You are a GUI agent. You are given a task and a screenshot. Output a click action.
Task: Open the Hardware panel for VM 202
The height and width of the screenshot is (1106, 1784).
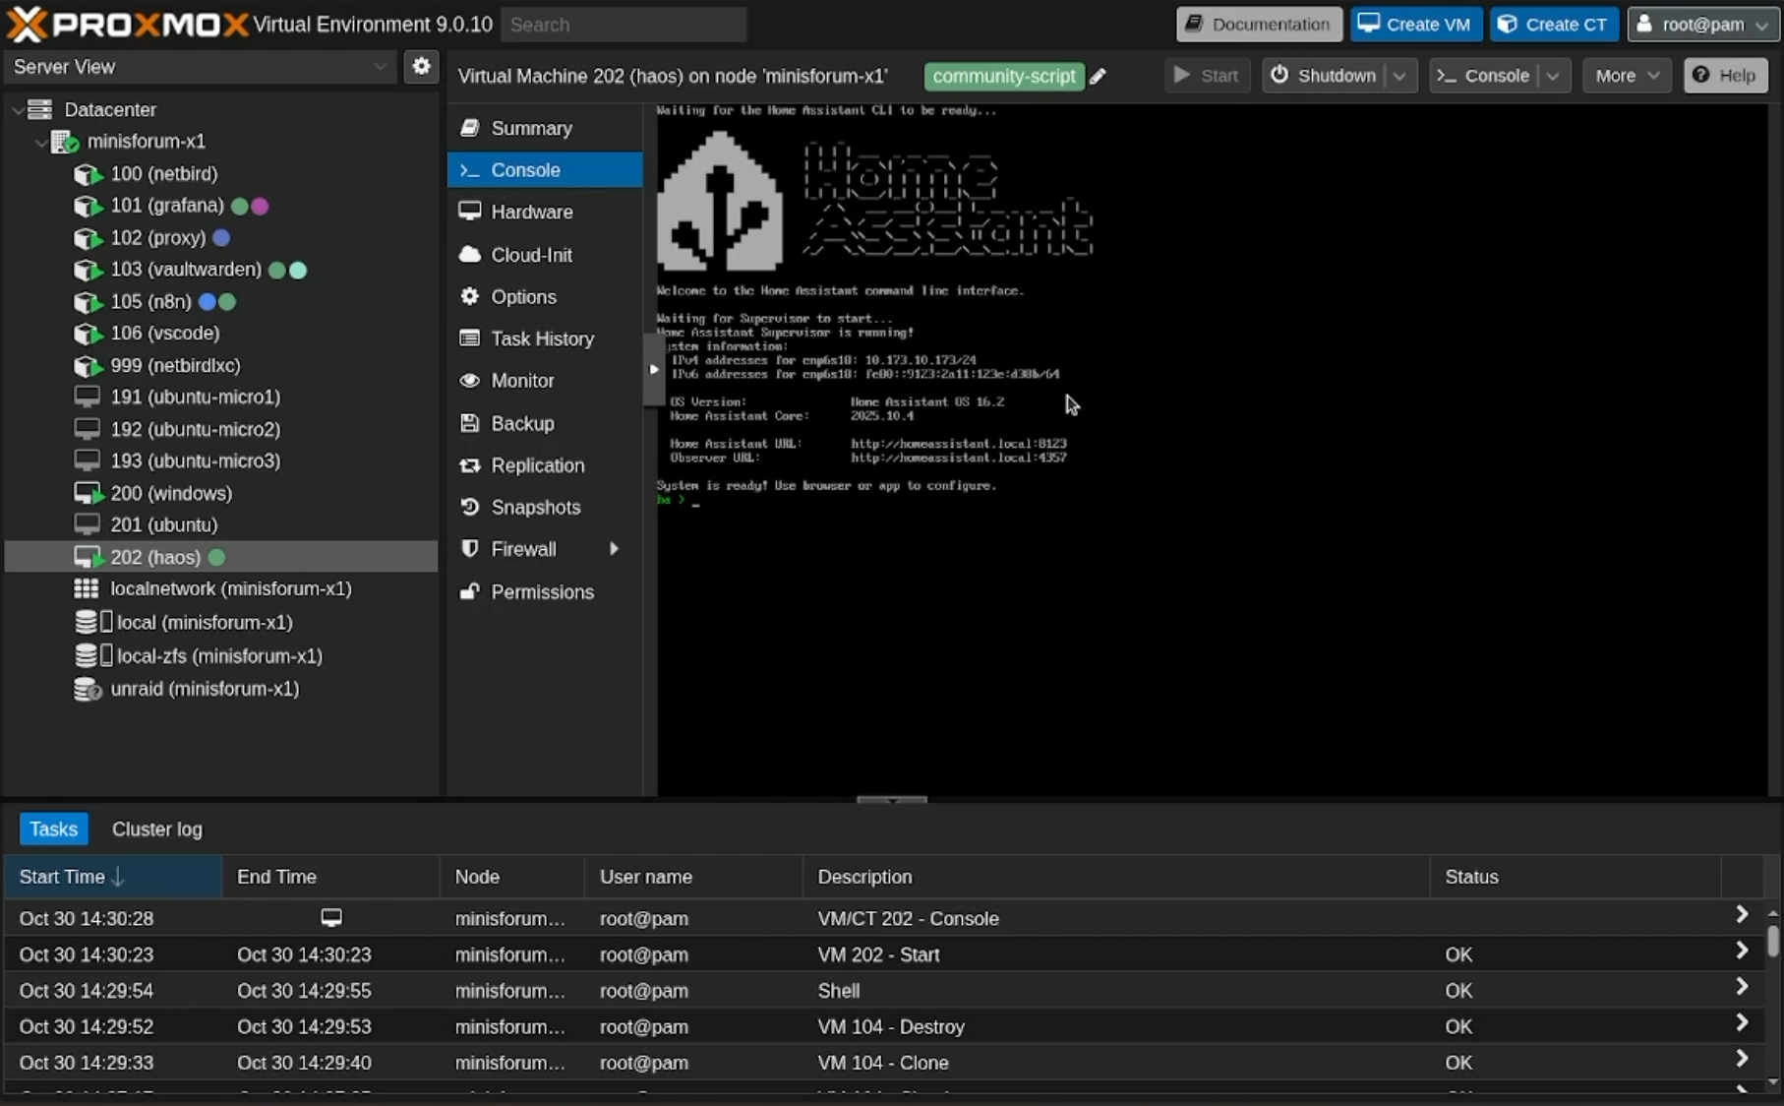pos(530,211)
